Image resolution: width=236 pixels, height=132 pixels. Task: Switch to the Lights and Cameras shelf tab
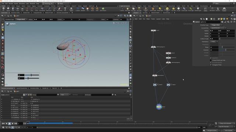[125, 6]
